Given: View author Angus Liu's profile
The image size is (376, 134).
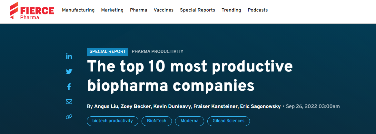Looking at the screenshot, I should click(x=106, y=106).
